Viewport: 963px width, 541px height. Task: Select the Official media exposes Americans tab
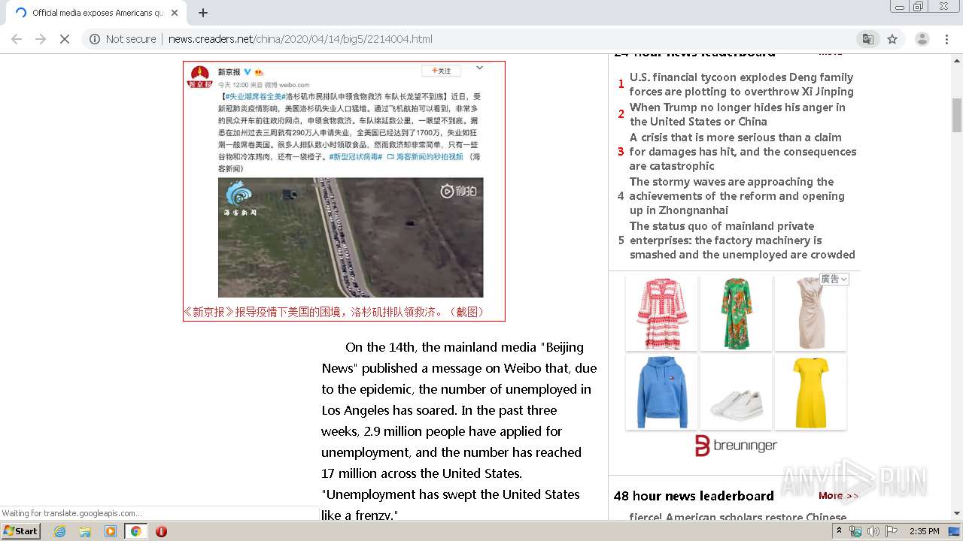coord(96,13)
